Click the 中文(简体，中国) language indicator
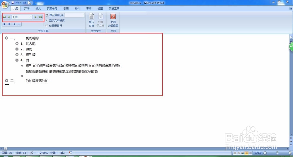The width and height of the screenshot is (293, 157). click(x=46, y=153)
